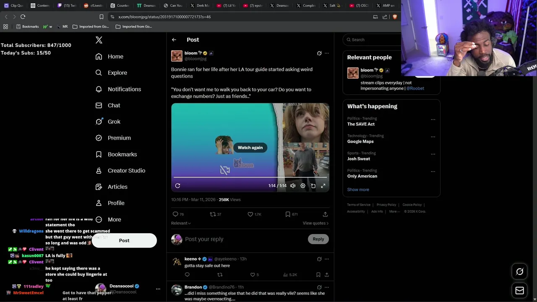The image size is (537, 302).
Task: Click Grok icon on Brandon's reply
Action: pos(319,287)
